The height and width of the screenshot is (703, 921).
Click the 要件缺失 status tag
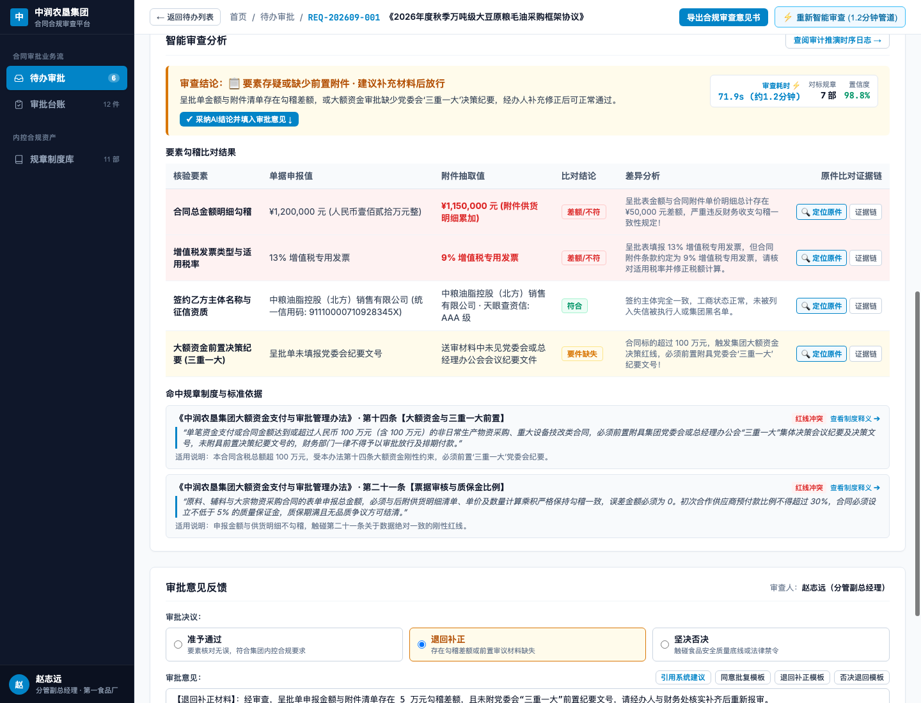tap(582, 354)
